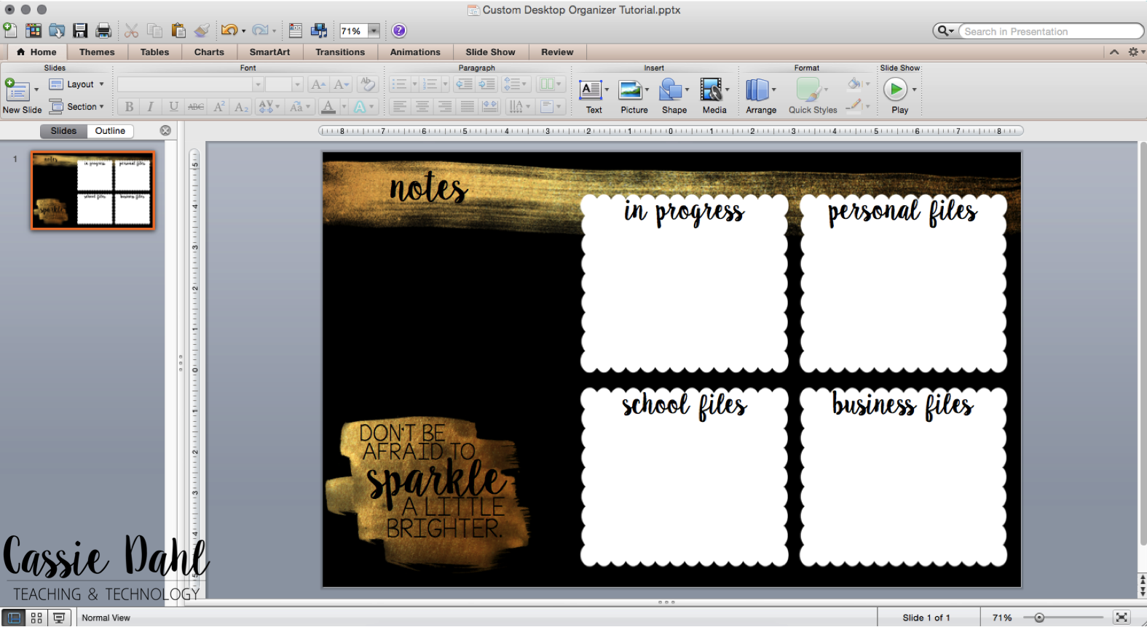The width and height of the screenshot is (1147, 627).
Task: Switch to the Themes tab
Action: (x=97, y=52)
